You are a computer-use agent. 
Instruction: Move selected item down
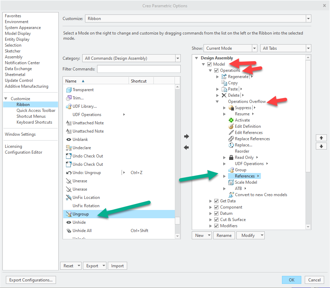click(x=321, y=146)
